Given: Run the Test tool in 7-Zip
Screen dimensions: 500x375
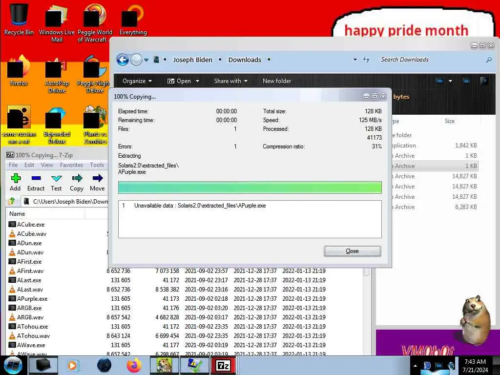Looking at the screenshot, I should coord(56,182).
